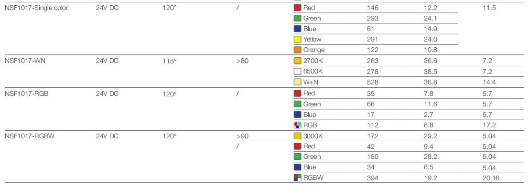Click the 2700K amber swatch

click(x=297, y=61)
